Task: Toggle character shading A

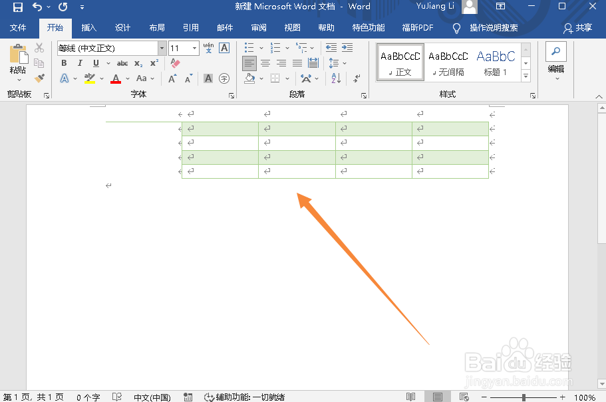Action: 208,78
